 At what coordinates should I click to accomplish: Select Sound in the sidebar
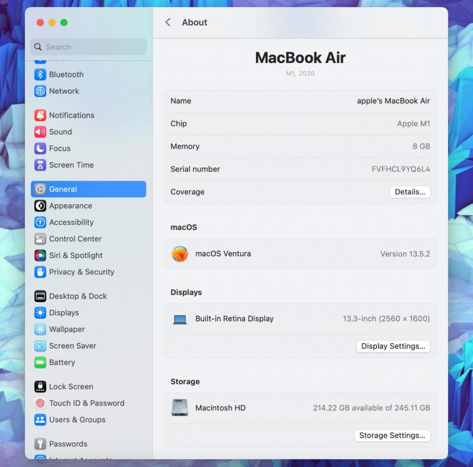point(88,132)
